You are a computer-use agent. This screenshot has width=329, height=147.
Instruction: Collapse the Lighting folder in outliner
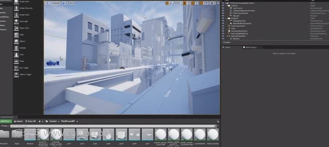coord(227,5)
